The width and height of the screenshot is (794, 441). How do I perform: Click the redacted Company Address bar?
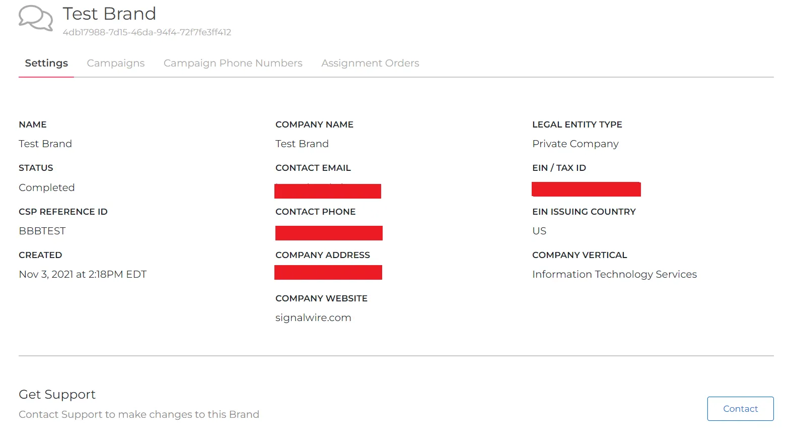[328, 272]
